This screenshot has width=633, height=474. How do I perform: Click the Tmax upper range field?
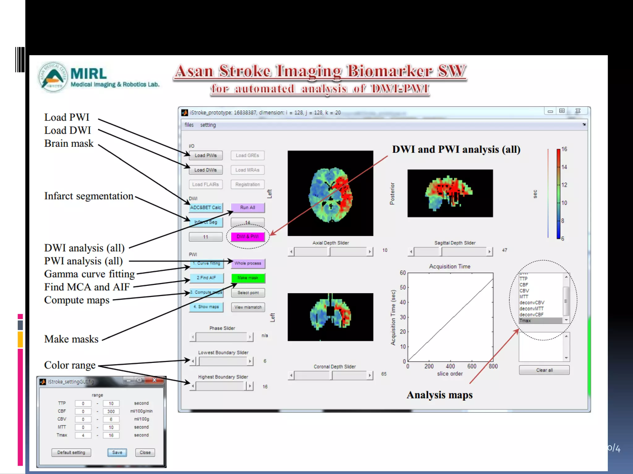tap(111, 435)
